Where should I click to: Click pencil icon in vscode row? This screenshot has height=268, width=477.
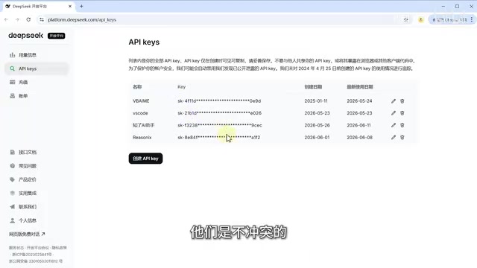[x=394, y=113]
